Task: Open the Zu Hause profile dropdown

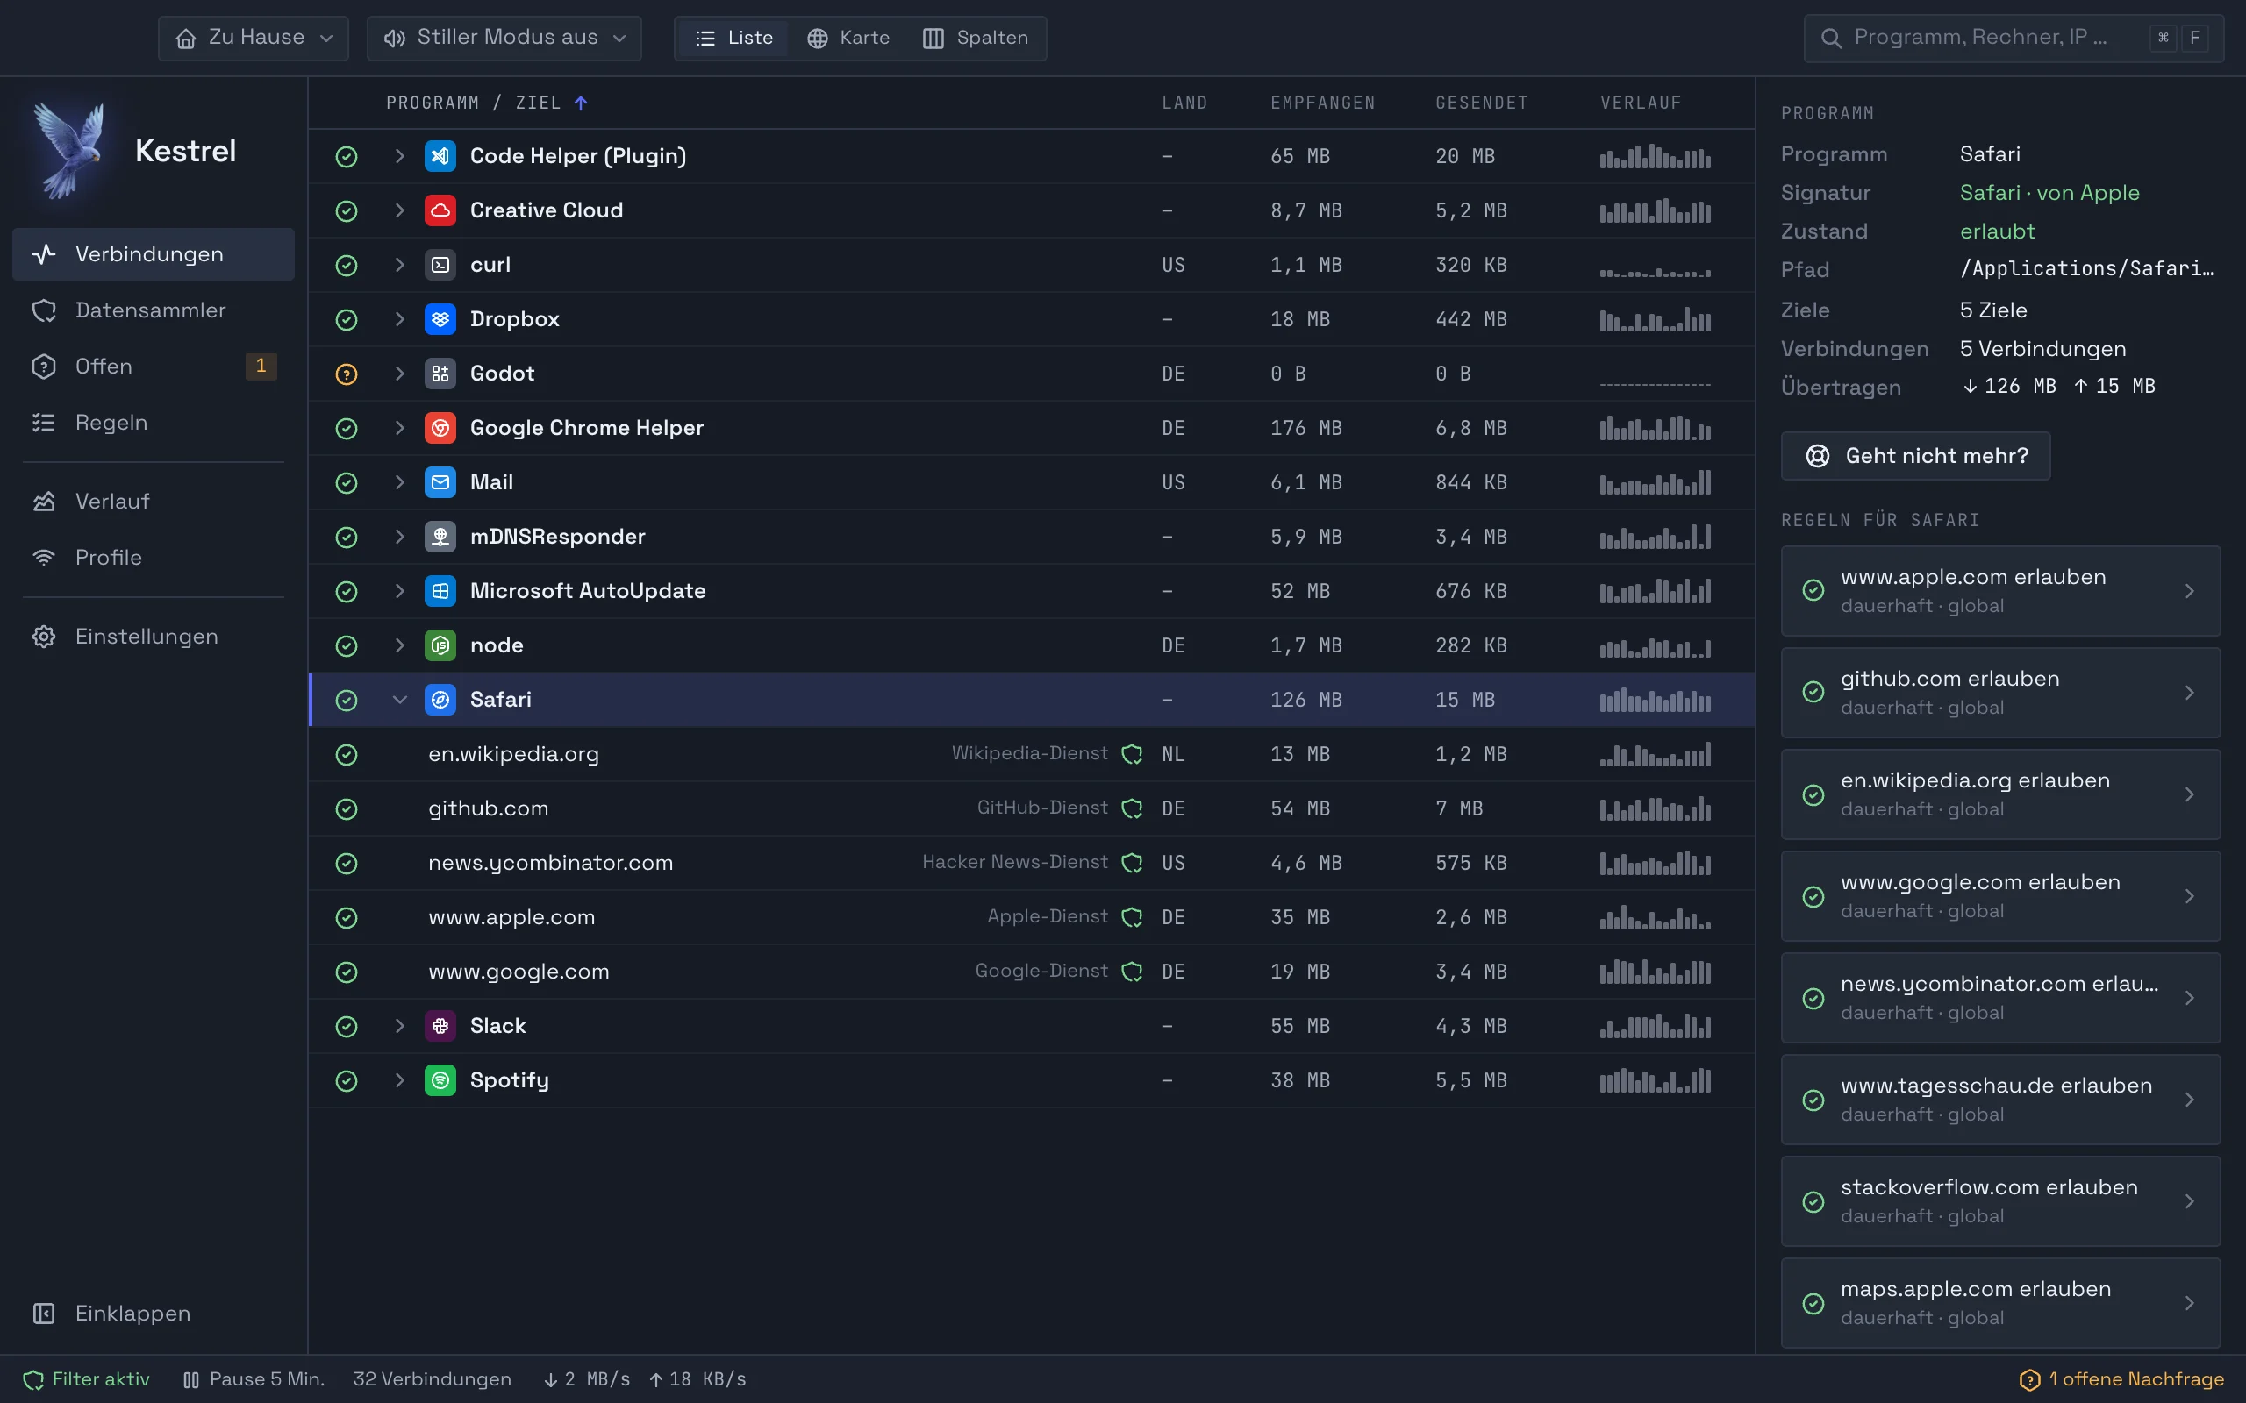Action: [254, 38]
